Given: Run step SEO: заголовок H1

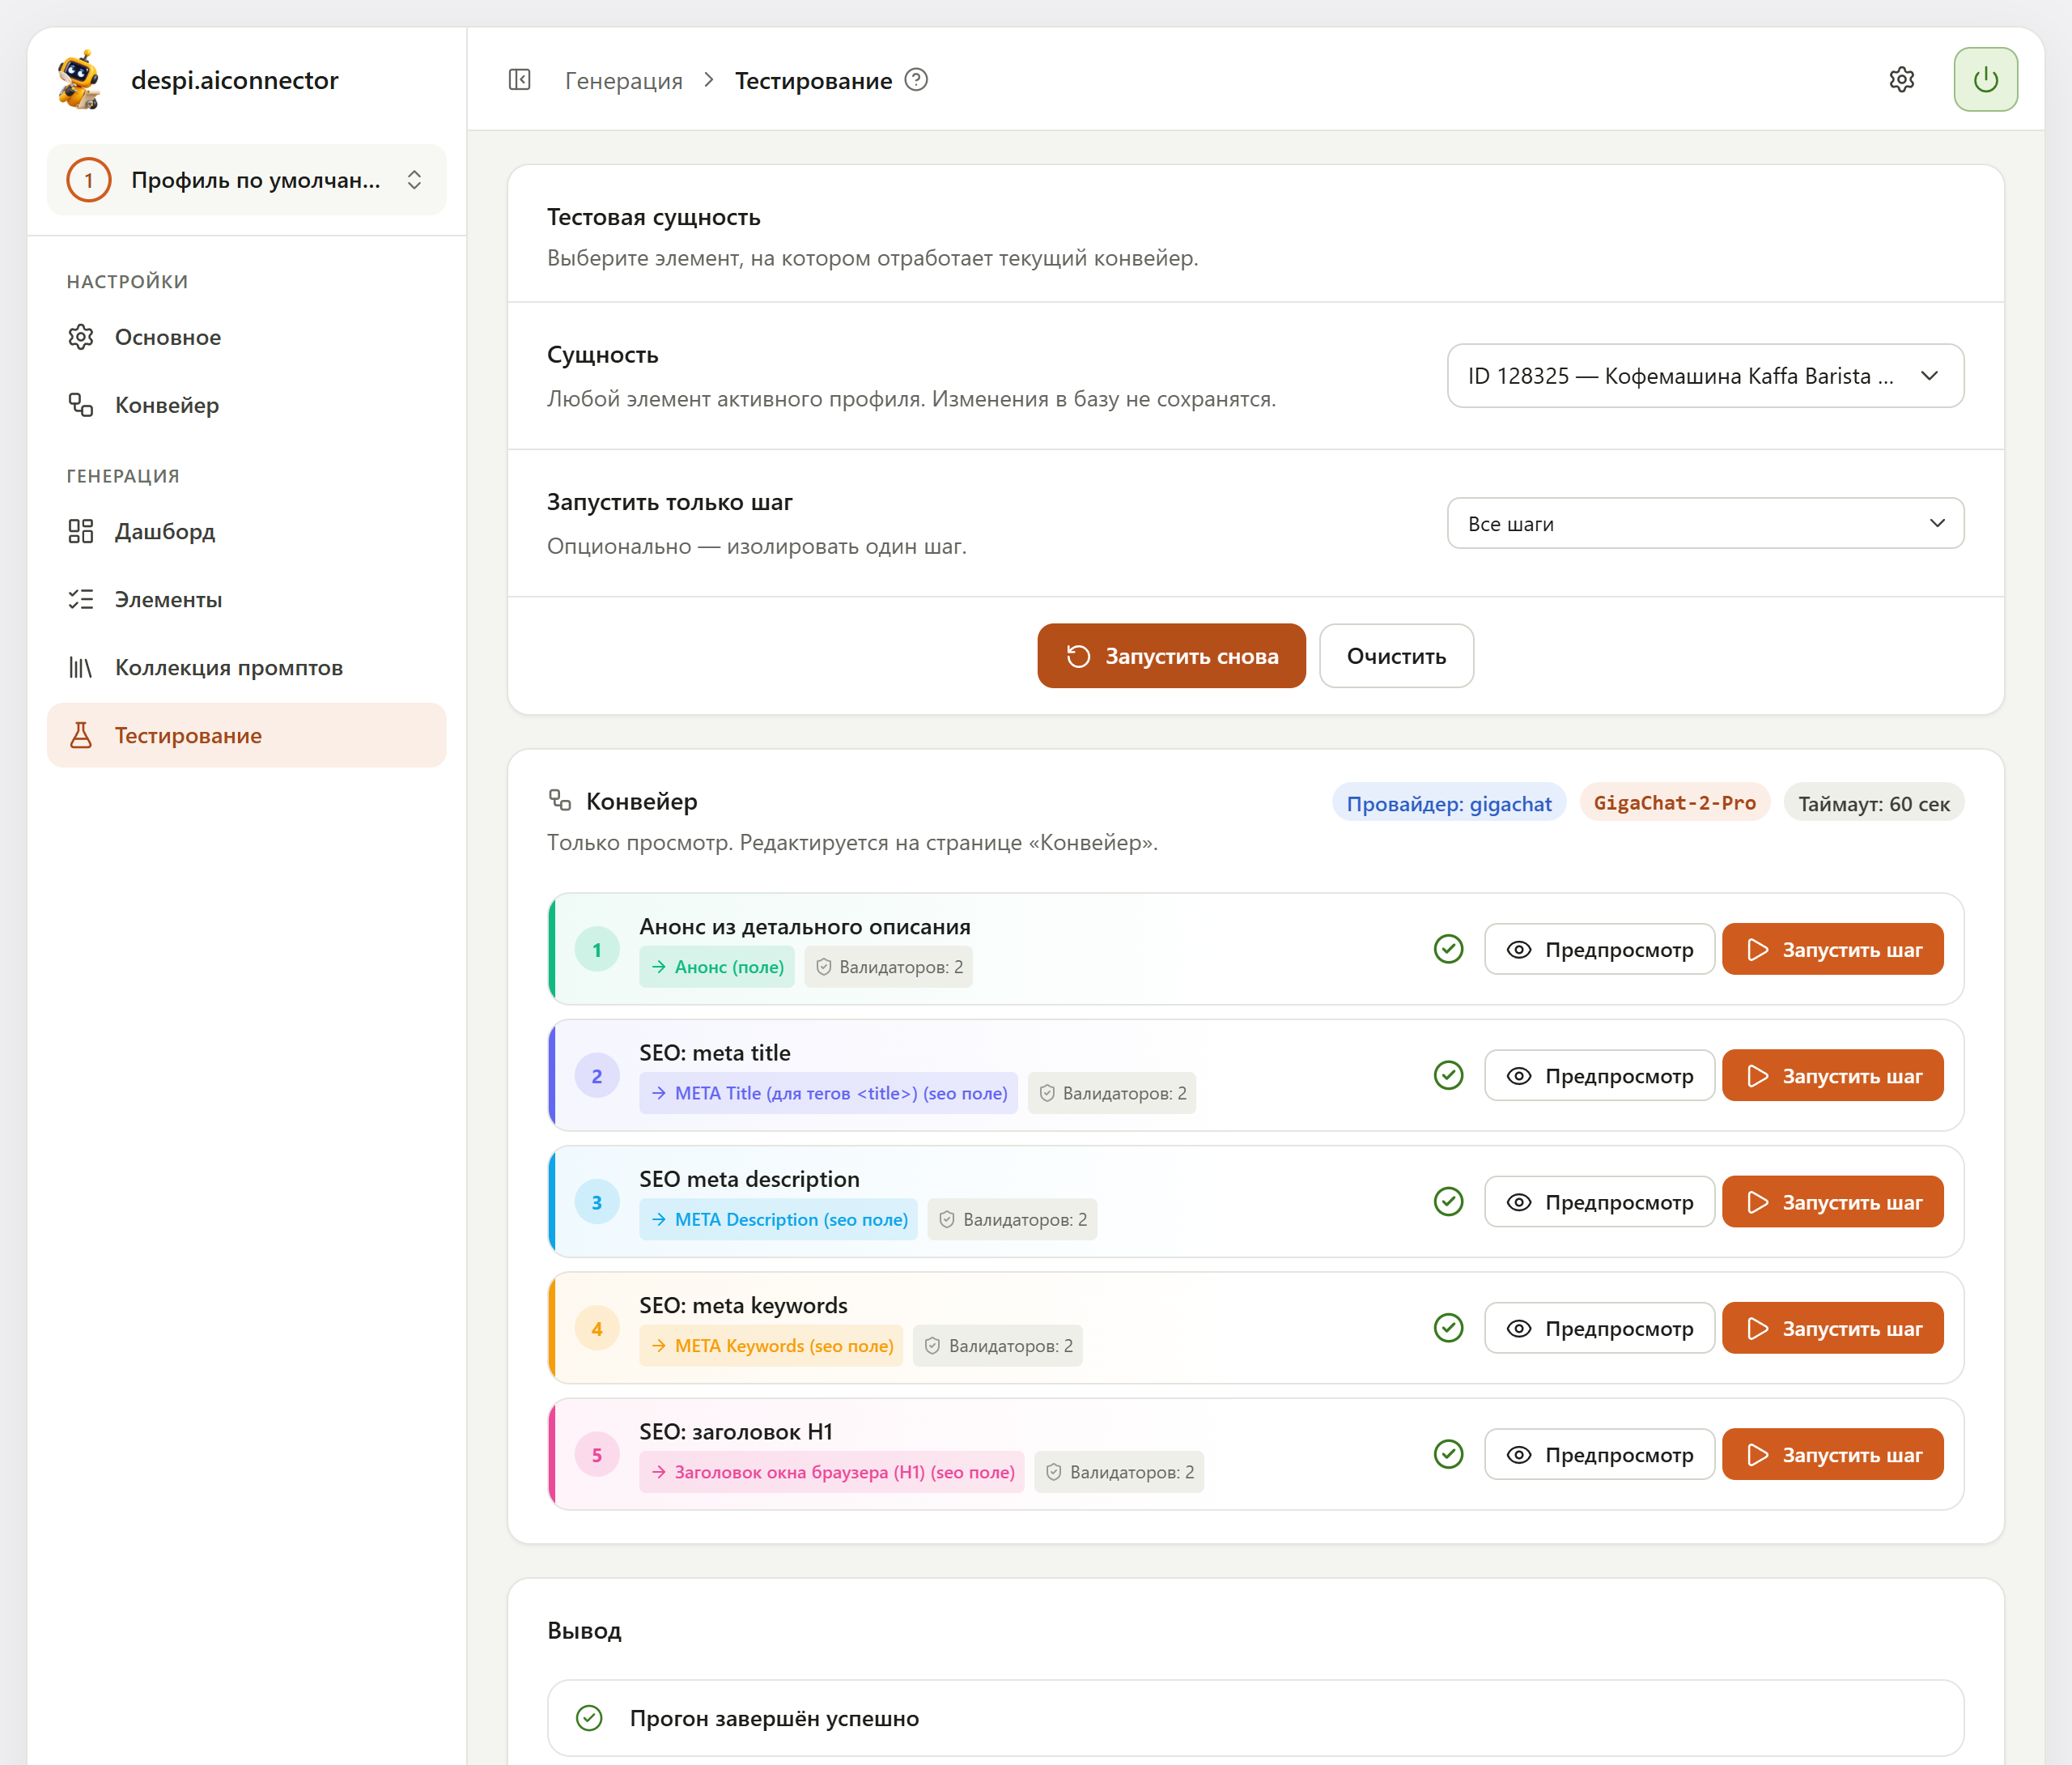Looking at the screenshot, I should (1832, 1455).
